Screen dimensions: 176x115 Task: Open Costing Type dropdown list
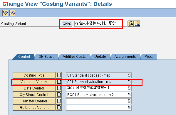pos(129,75)
